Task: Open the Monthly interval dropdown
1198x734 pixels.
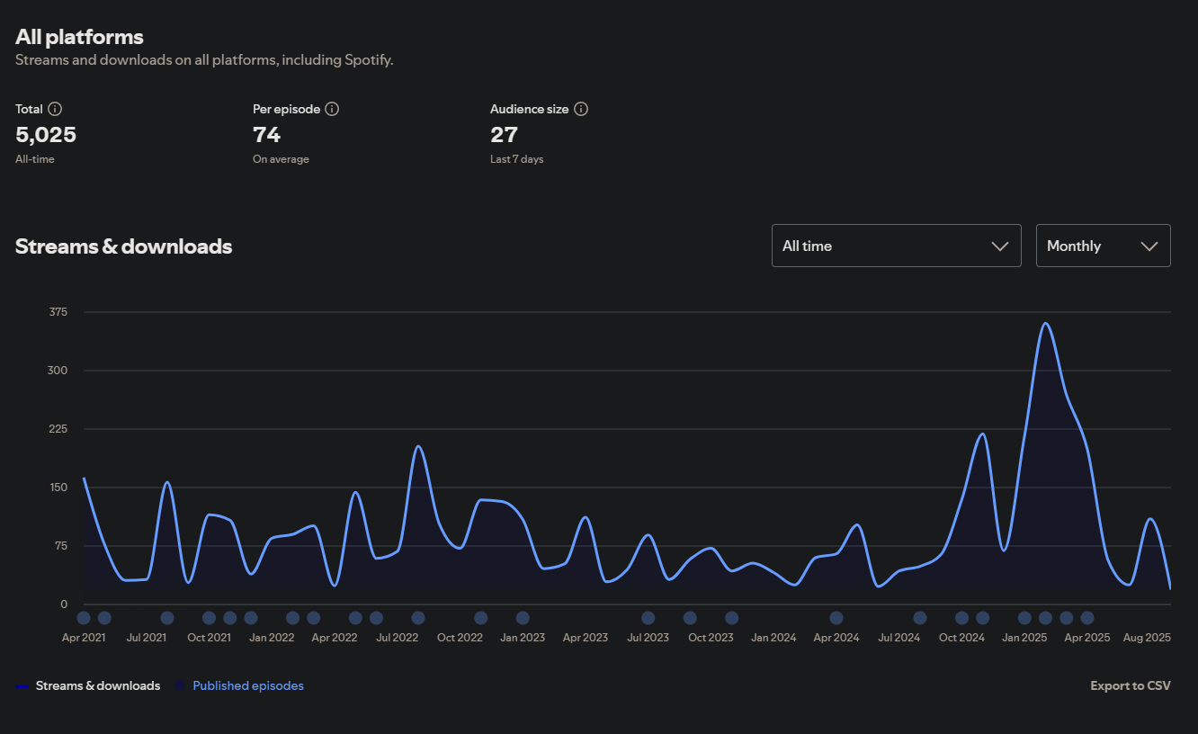Action: 1103,246
